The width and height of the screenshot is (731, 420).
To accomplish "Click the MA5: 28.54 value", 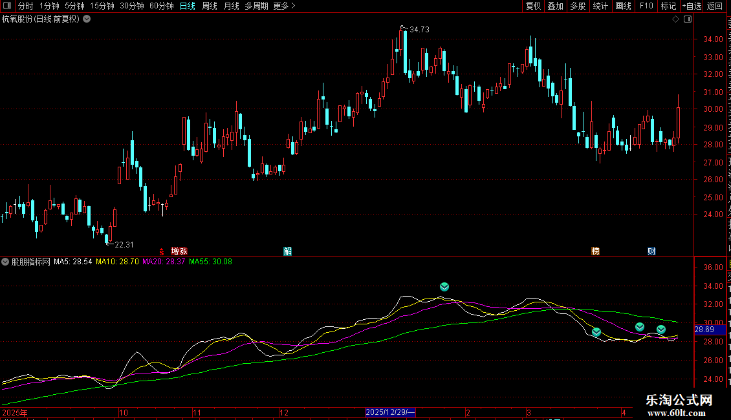I will 72,262.
